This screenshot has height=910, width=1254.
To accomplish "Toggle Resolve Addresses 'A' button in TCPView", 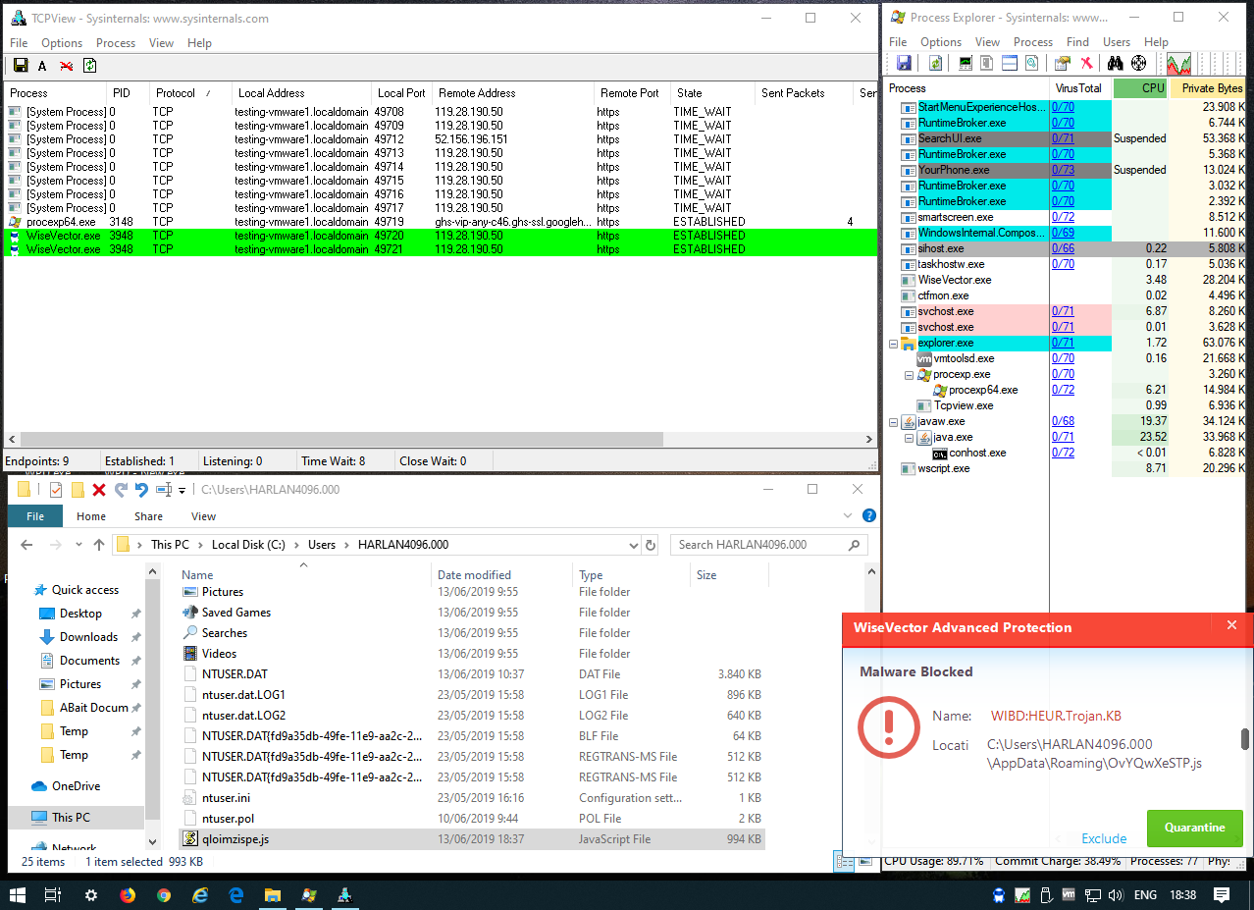I will (x=42, y=66).
